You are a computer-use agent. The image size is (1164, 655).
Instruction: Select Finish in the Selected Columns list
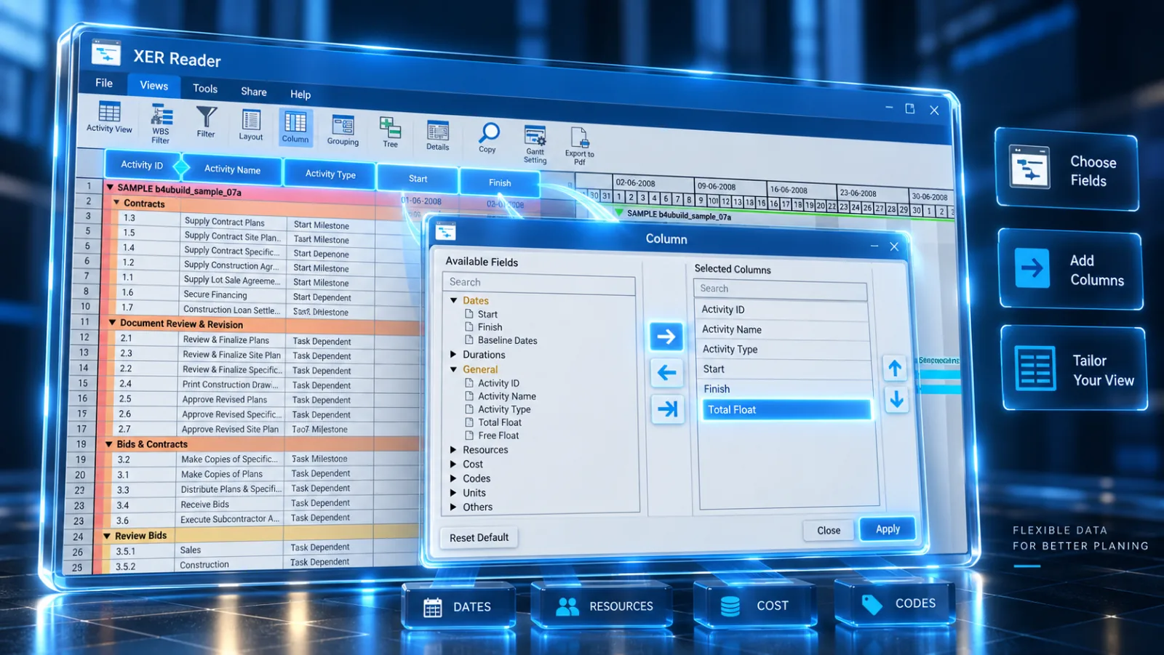click(784, 390)
